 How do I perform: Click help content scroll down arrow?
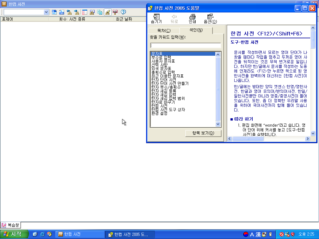(x=313, y=134)
